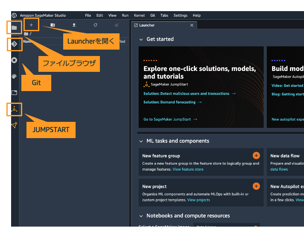Open the palette commands sidebar icon
The height and width of the screenshot is (239, 304).
click(x=14, y=76)
